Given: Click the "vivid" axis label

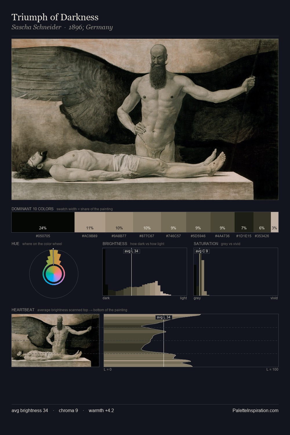Looking at the screenshot, I should tap(274, 298).
